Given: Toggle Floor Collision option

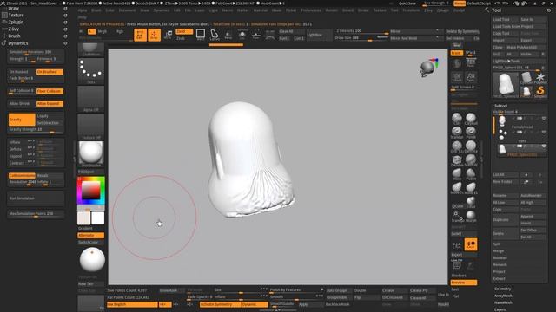Looking at the screenshot, I should point(50,91).
